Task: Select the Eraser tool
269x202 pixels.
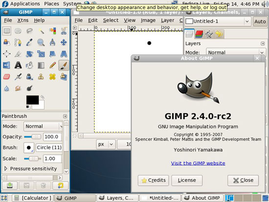Action: (x=7, y=77)
